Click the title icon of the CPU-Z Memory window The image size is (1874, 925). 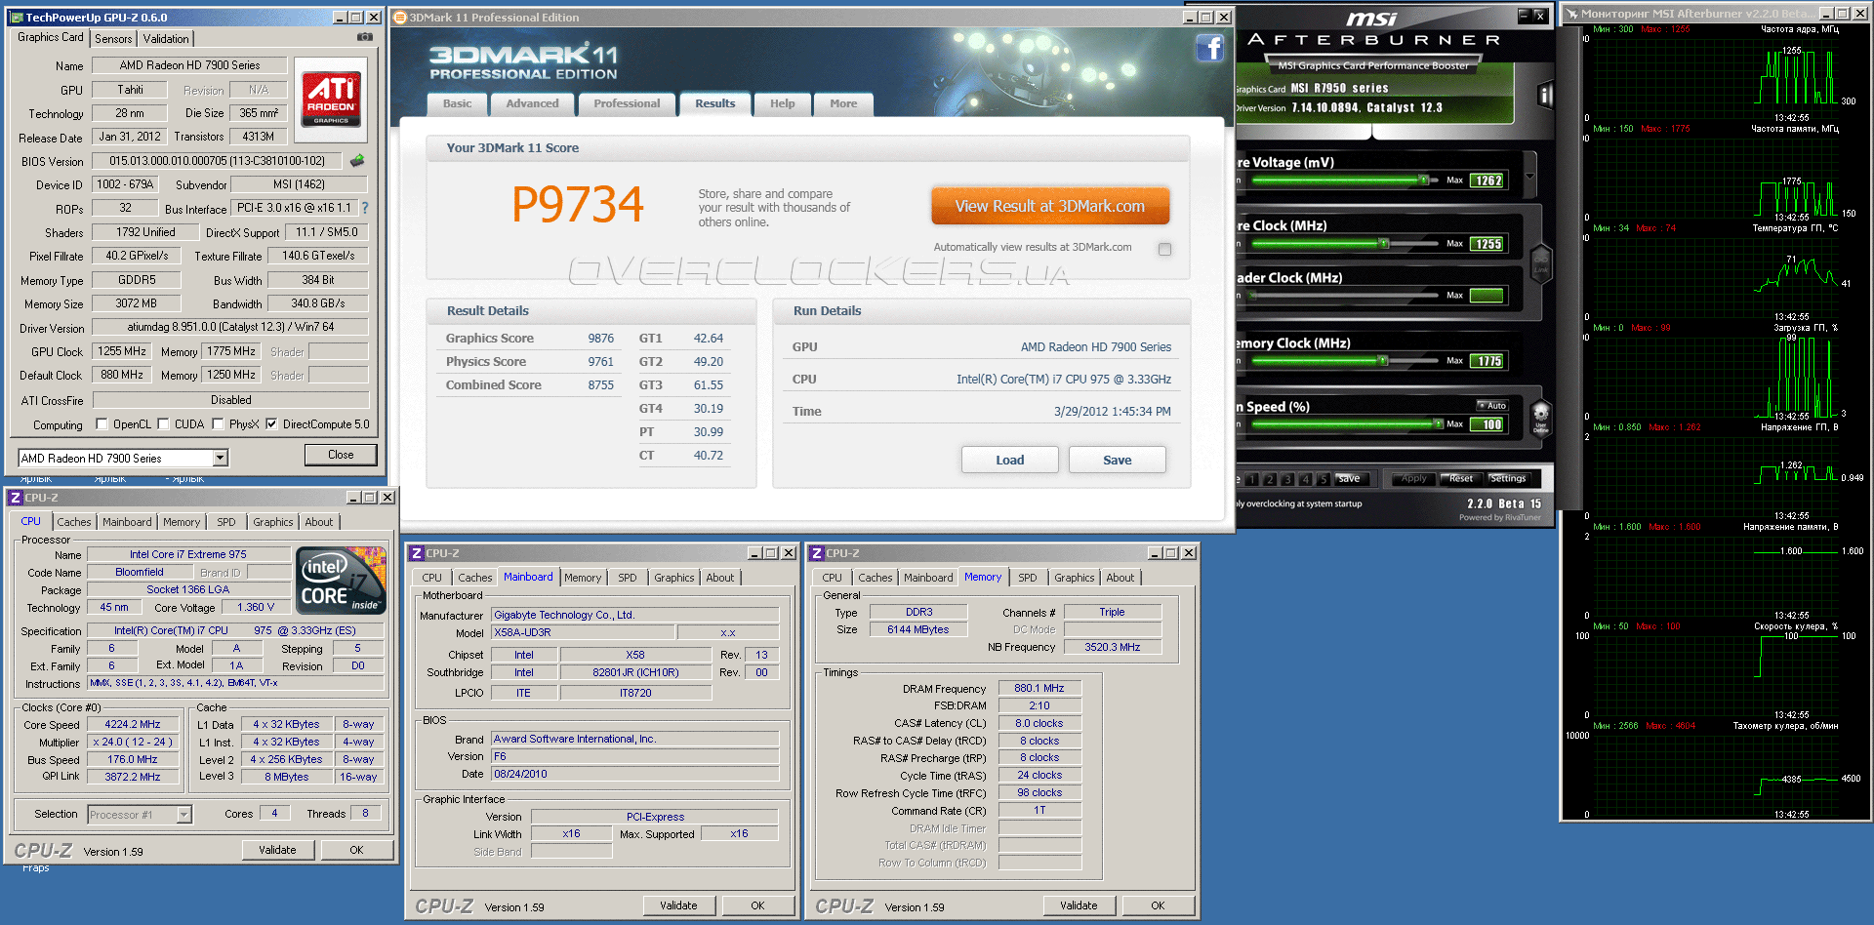pos(817,553)
